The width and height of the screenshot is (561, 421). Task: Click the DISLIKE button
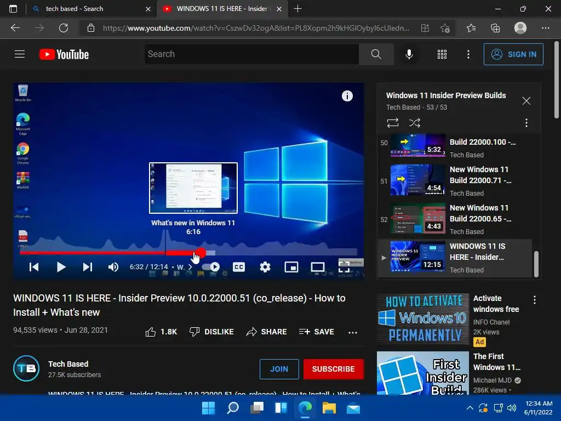(211, 332)
